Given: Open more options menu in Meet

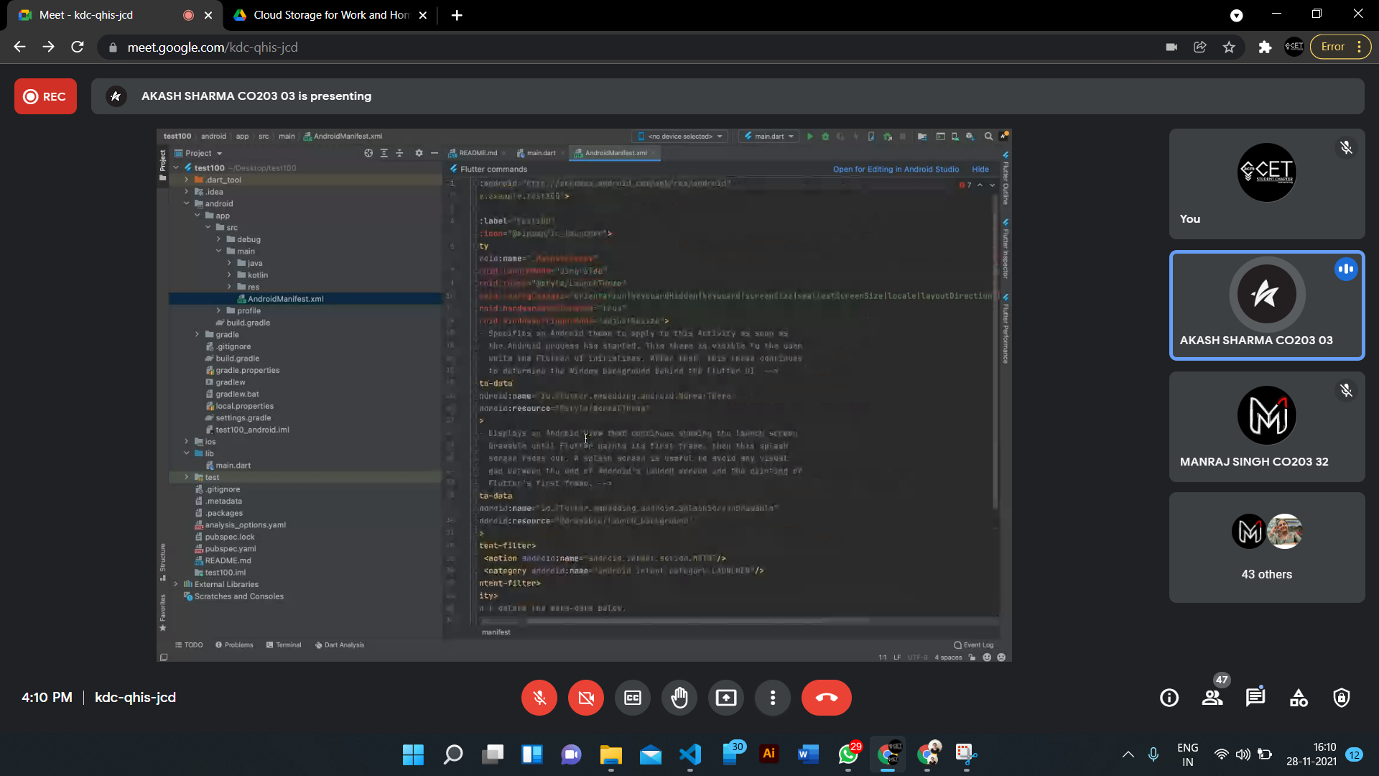Looking at the screenshot, I should pyautogui.click(x=773, y=698).
